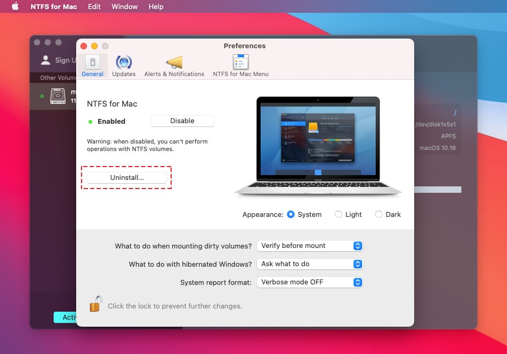Open the Help menu
Viewport: 507px width, 354px height.
(x=156, y=6)
